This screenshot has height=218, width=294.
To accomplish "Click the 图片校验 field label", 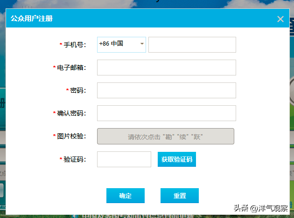I will pos(71,136).
